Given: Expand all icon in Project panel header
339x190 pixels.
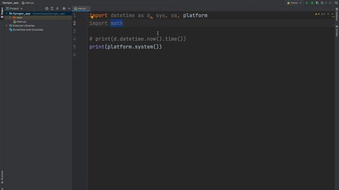Looking at the screenshot, I should [x=52, y=8].
